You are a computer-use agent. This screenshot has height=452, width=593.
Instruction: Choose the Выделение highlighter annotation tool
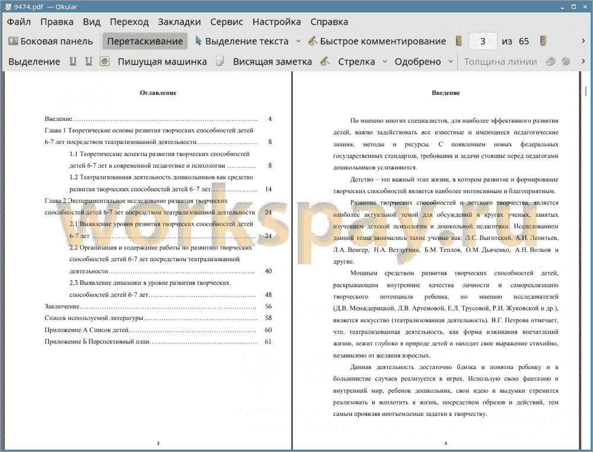point(34,62)
